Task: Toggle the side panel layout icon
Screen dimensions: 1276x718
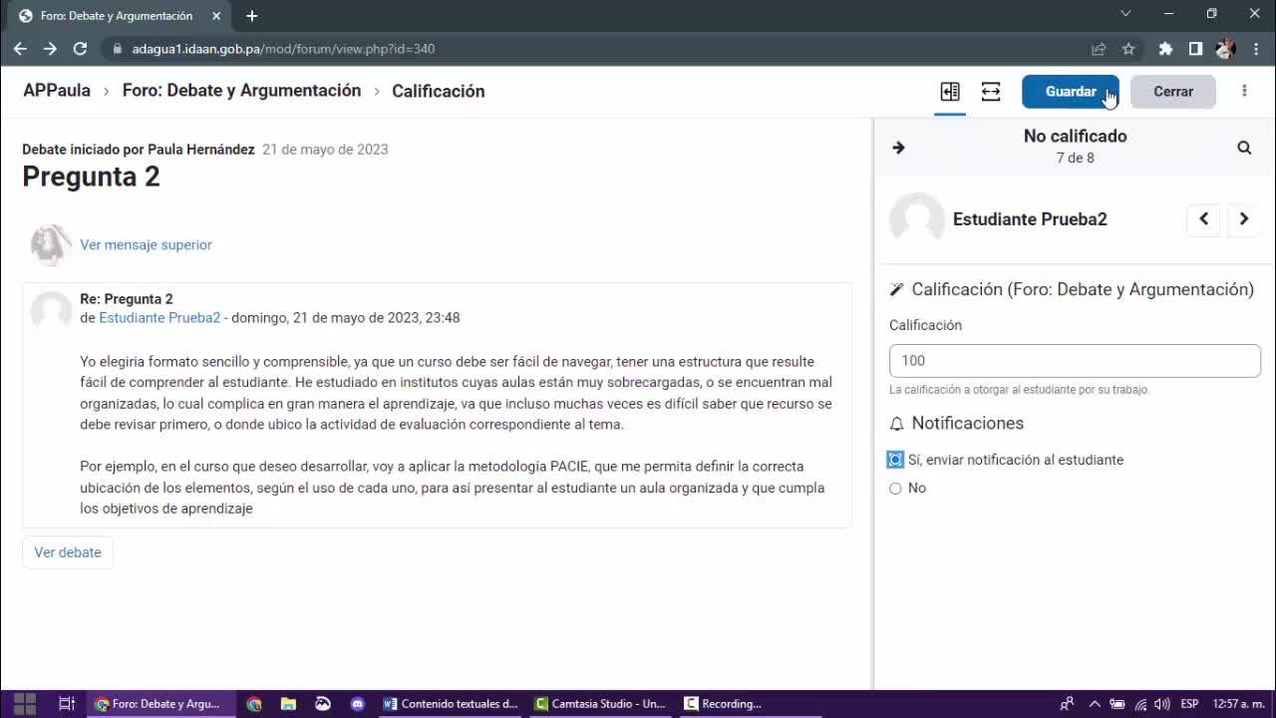Action: (x=950, y=92)
